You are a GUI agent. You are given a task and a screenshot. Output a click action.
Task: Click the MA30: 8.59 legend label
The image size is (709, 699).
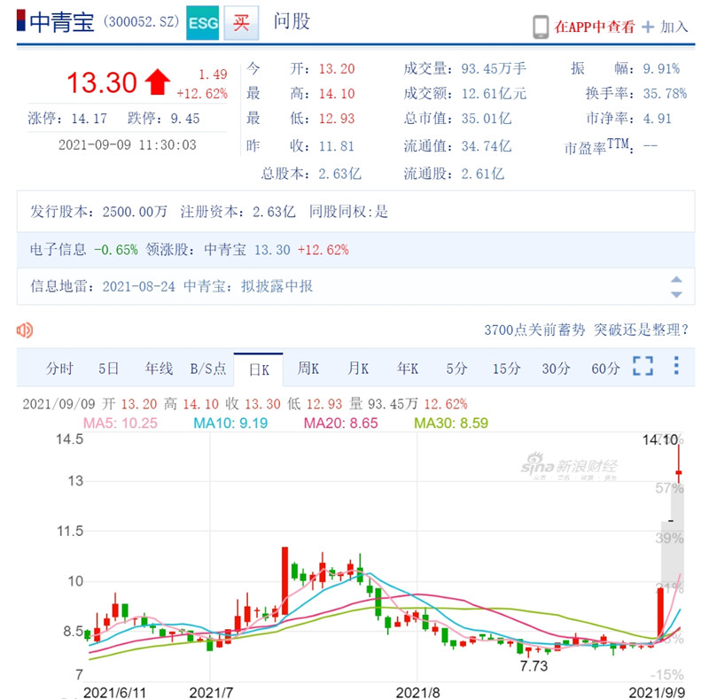pos(451,423)
